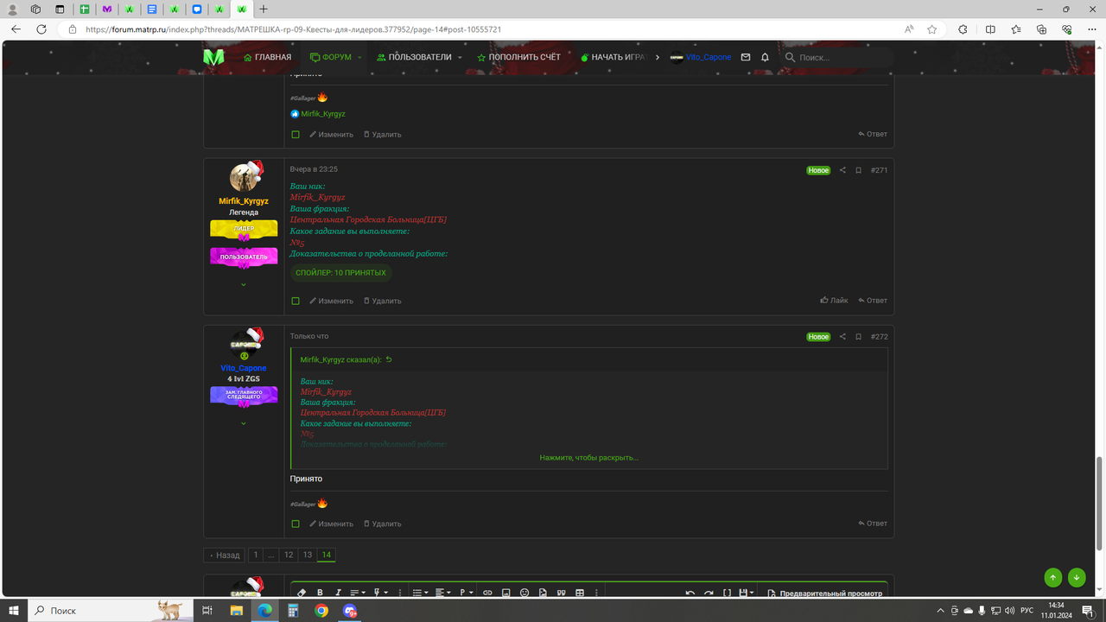The height and width of the screenshot is (622, 1106).
Task: Tick the checkbox on the topmost post
Action: pyautogui.click(x=295, y=134)
